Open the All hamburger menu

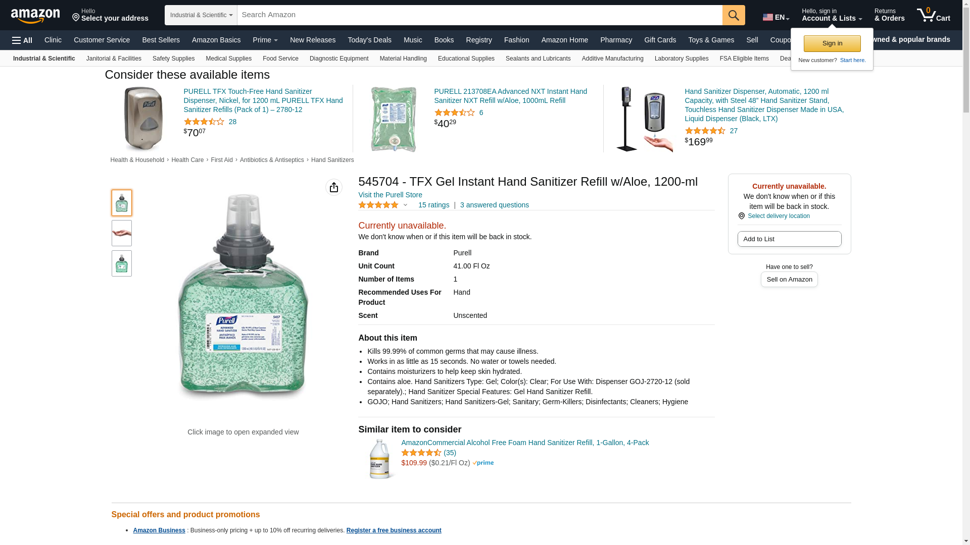(22, 40)
